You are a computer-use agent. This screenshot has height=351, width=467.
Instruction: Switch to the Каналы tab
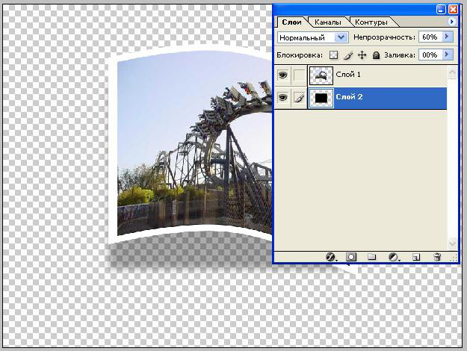coord(327,22)
